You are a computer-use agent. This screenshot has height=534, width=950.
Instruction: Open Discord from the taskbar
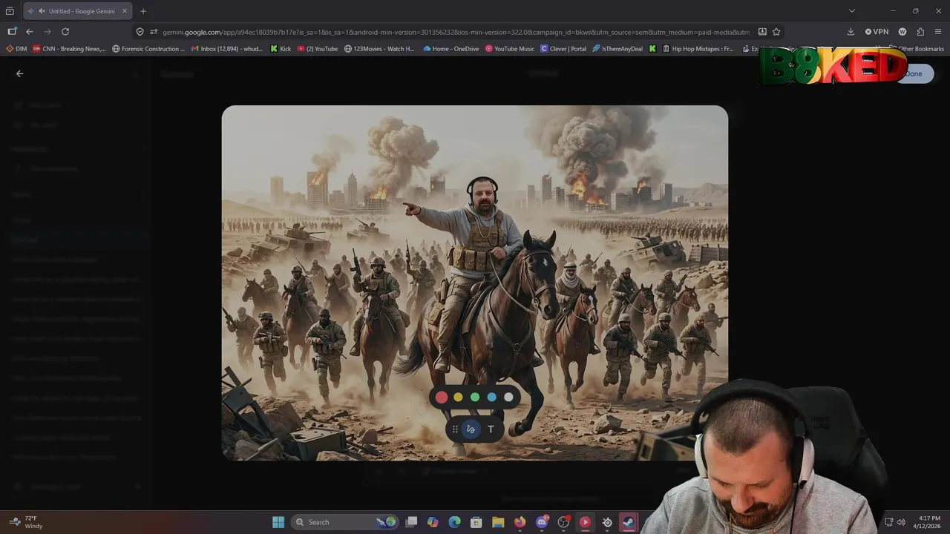coord(542,522)
